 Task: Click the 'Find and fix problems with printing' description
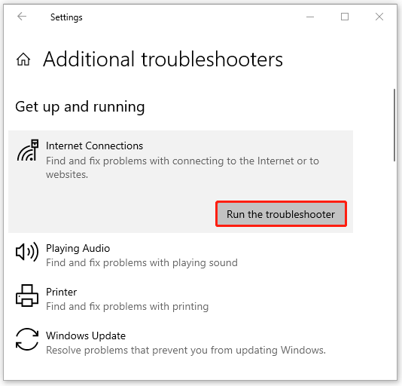coord(127,306)
